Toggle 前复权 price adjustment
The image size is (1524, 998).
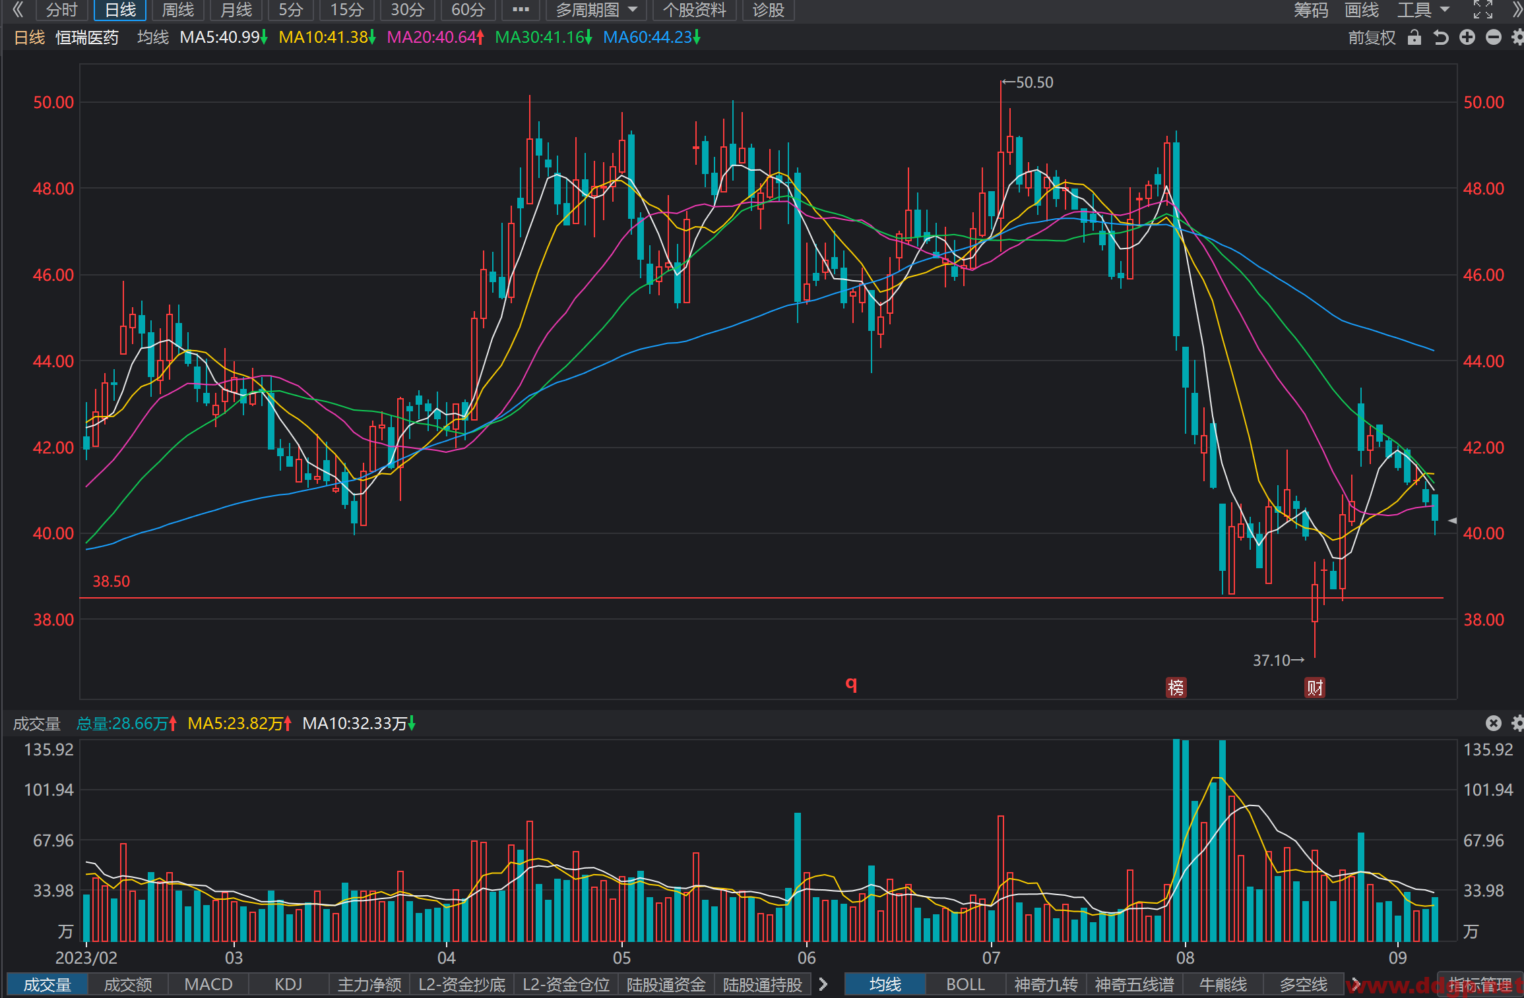(1372, 38)
